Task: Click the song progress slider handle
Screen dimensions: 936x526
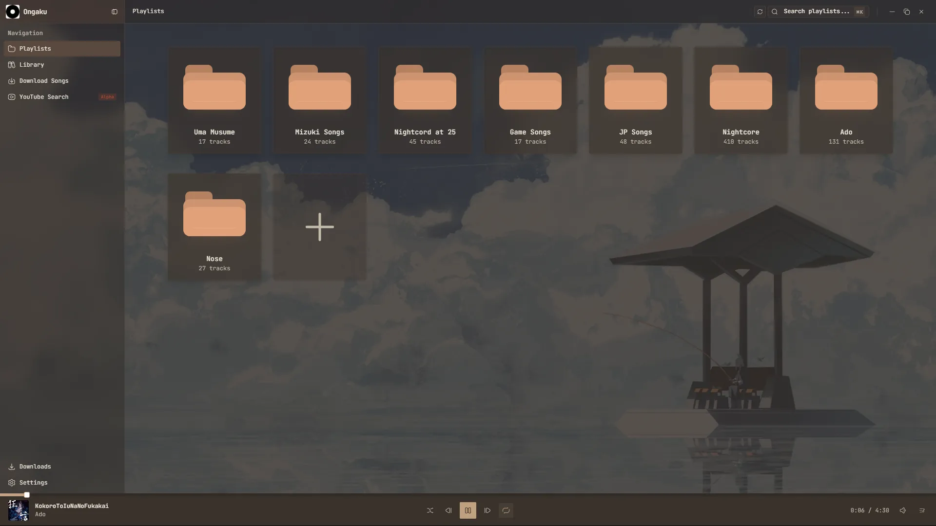Action: click(x=27, y=495)
